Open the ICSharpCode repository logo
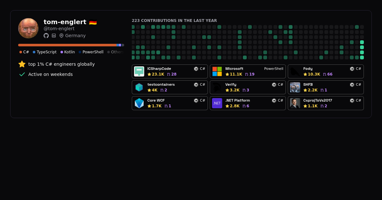 click(139, 71)
